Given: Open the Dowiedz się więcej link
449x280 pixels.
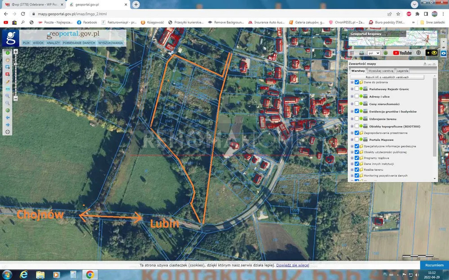Looking at the screenshot, I should [x=292, y=265].
